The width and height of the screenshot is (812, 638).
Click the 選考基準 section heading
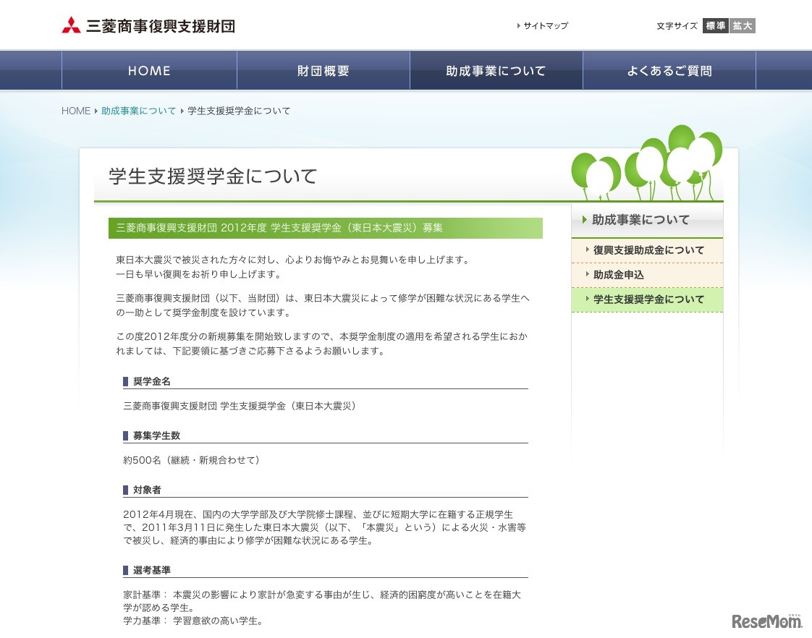152,570
